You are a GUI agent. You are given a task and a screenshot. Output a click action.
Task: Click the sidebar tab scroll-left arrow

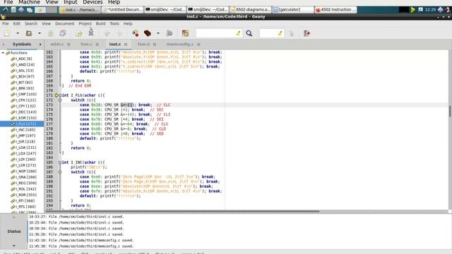[3, 44]
